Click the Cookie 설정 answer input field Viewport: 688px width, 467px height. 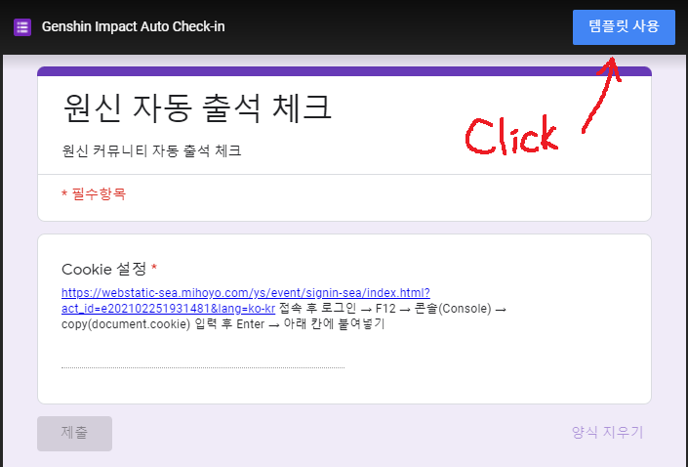click(203, 360)
